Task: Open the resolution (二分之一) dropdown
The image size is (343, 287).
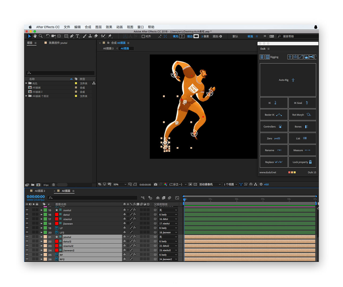Action: [178, 184]
